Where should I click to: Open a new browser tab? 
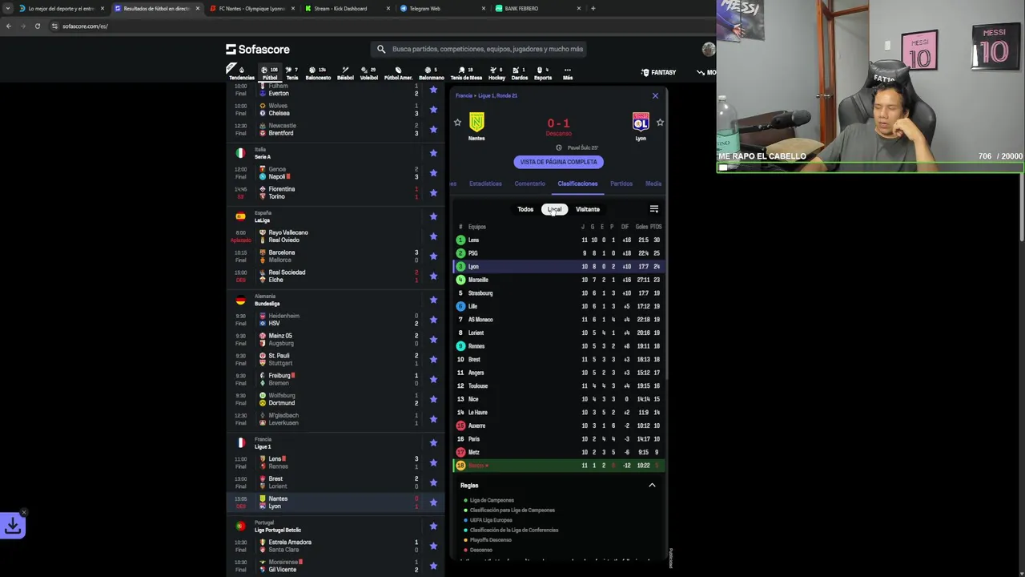[x=593, y=9]
